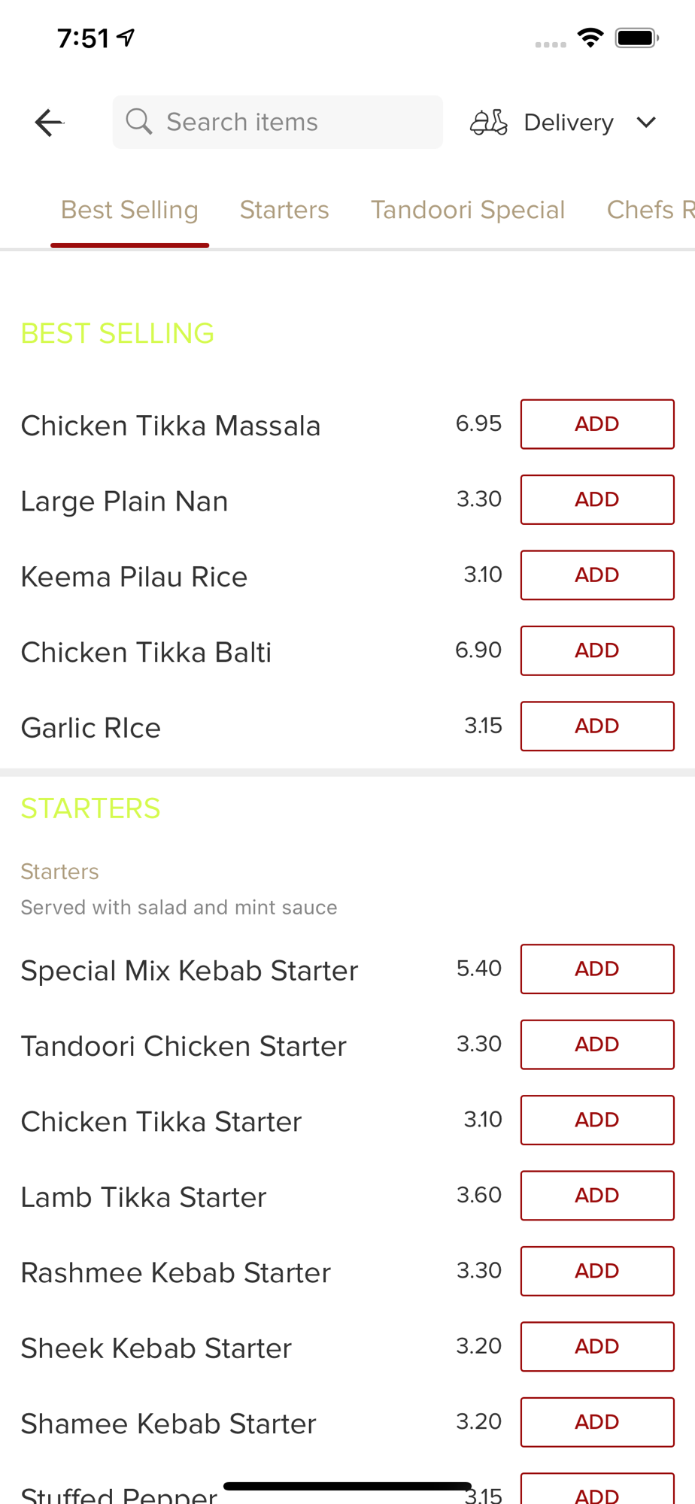The image size is (695, 1504).
Task: Add Chicken Tikka Massala to order
Action: pyautogui.click(x=597, y=424)
